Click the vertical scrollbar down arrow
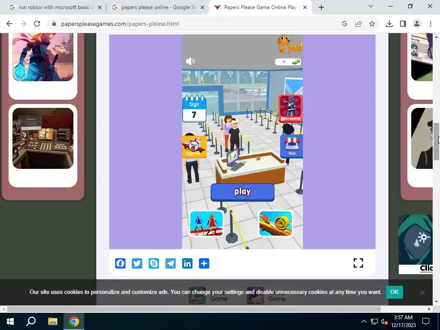440x330 pixels. [x=436, y=302]
